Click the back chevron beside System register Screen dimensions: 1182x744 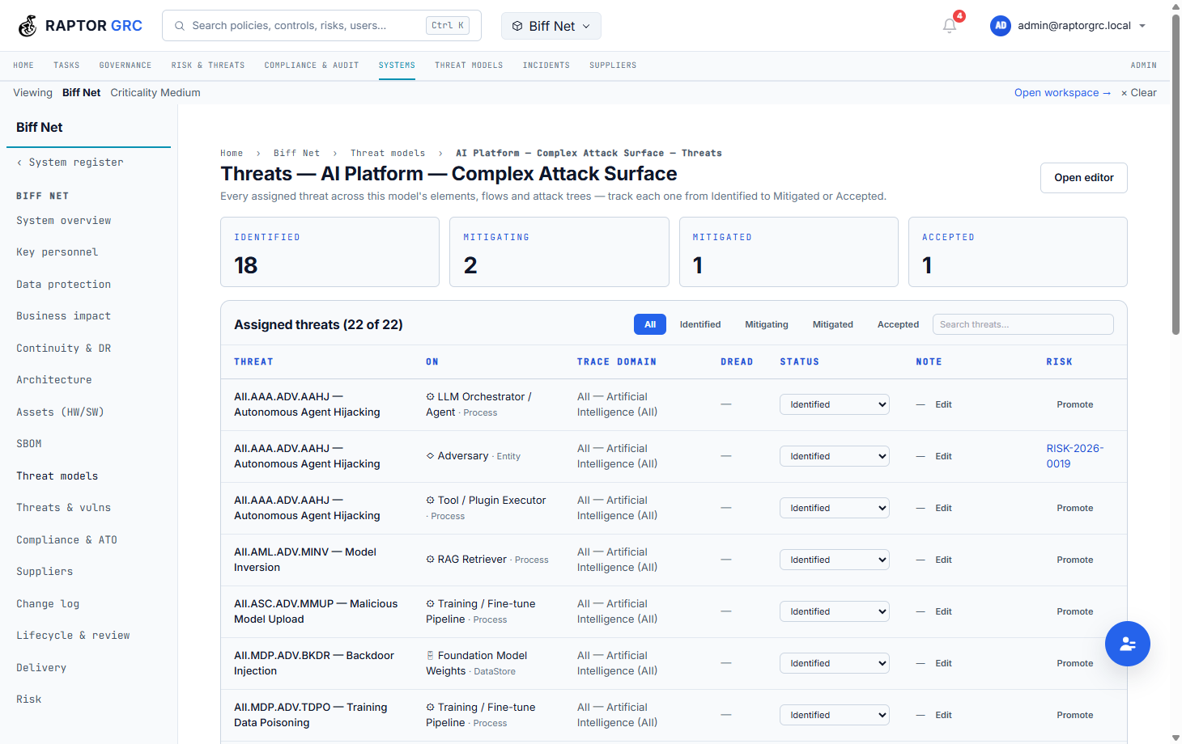(19, 163)
